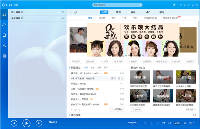Image resolution: width=200 pixels, height=129 pixels.
Task: Open the phone device sidebar icon
Action: pyautogui.click(x=4, y=35)
